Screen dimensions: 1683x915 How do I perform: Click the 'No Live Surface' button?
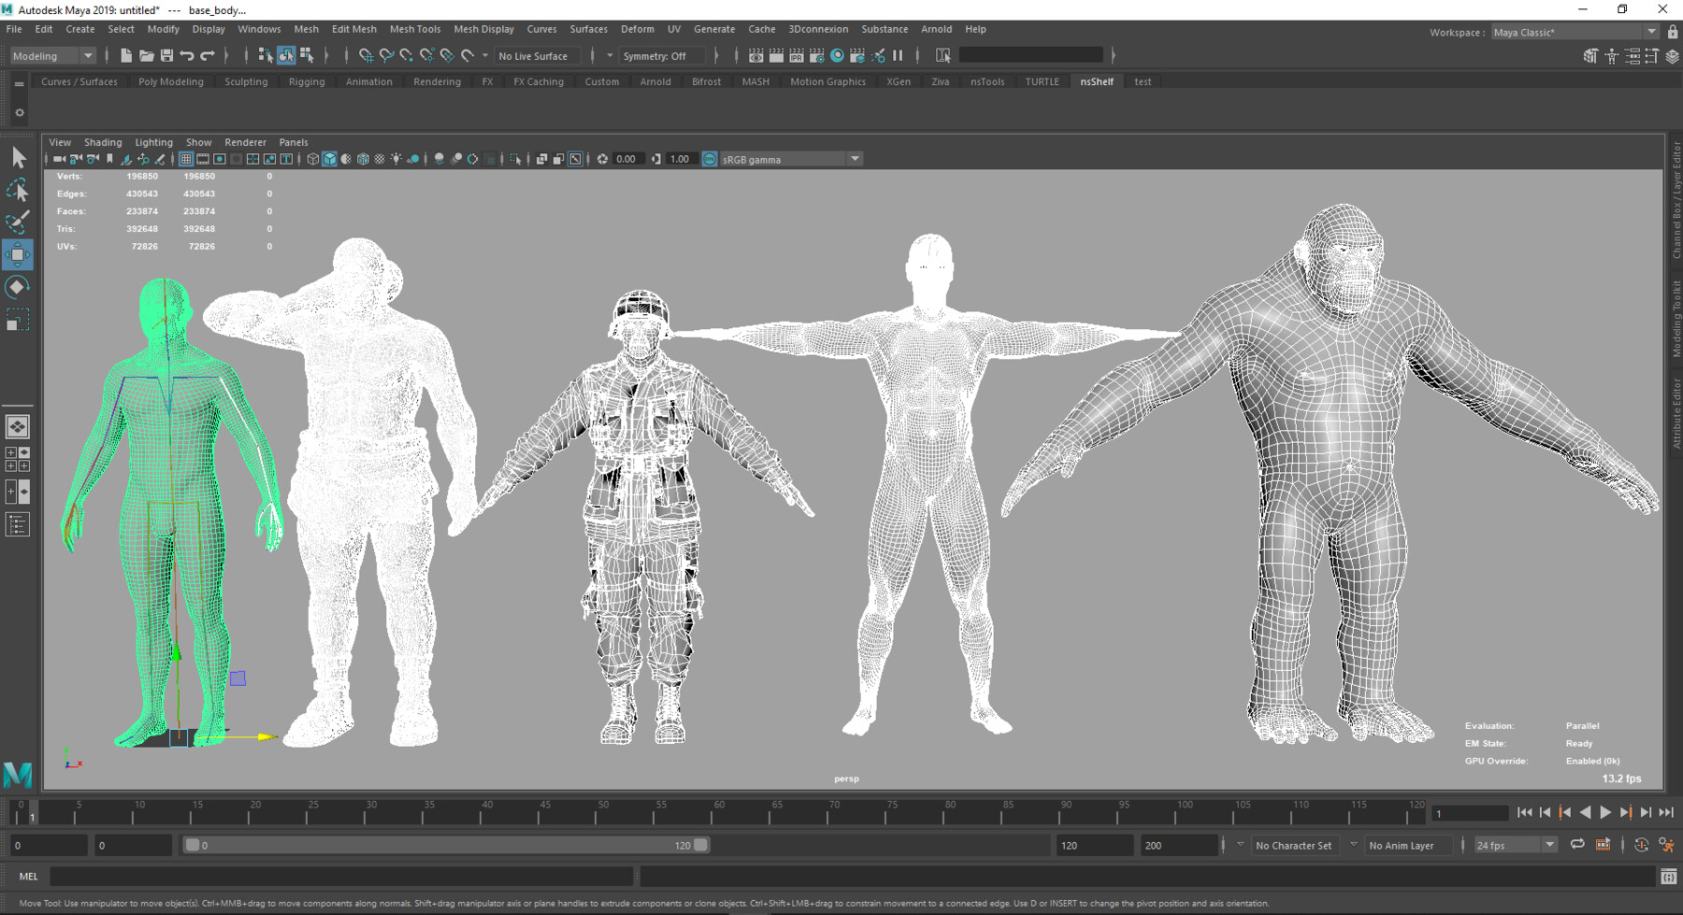536,55
